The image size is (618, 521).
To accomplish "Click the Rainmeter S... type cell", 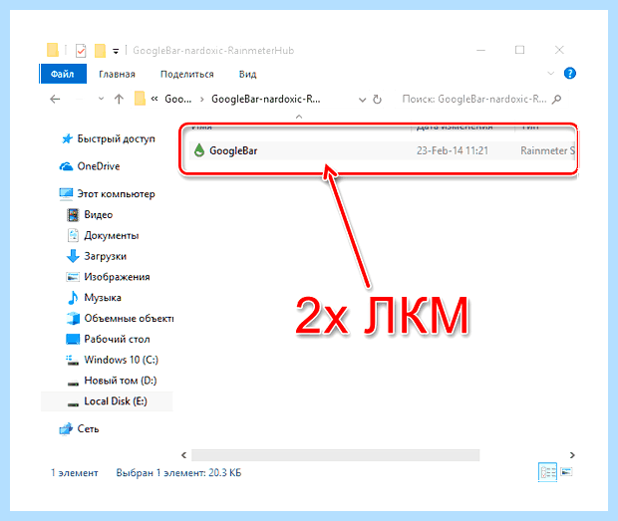I will pyautogui.click(x=547, y=150).
